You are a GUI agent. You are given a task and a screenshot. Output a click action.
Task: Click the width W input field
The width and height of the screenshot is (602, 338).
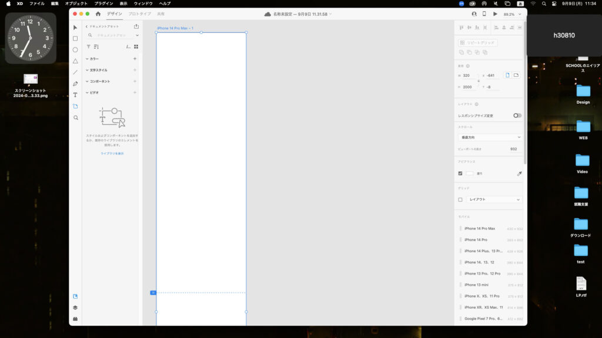469,76
